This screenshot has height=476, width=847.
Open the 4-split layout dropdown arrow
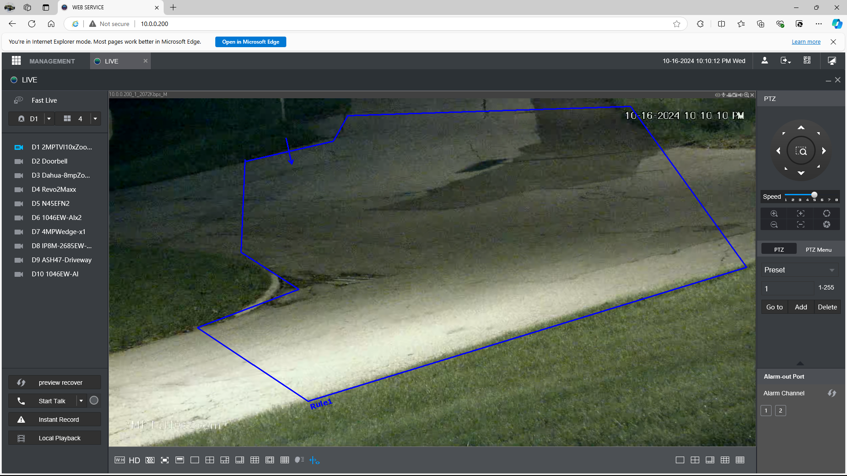95,119
